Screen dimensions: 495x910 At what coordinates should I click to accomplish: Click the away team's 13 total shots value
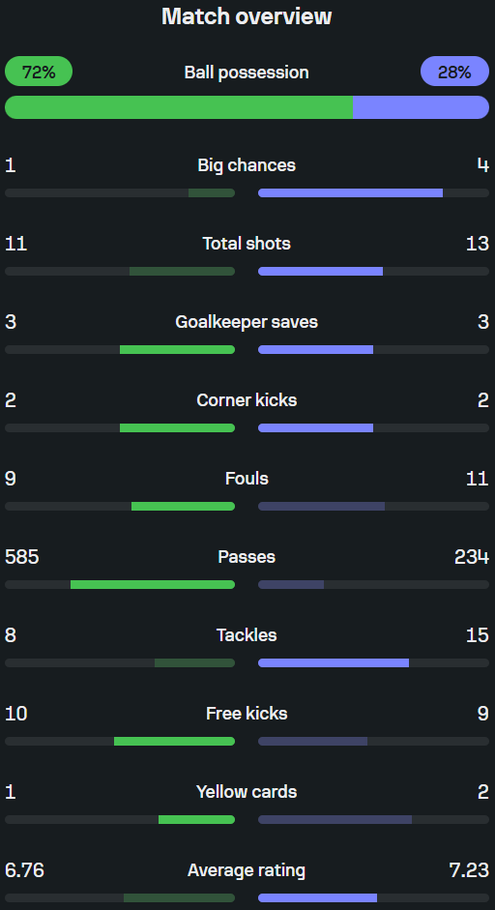click(x=477, y=244)
